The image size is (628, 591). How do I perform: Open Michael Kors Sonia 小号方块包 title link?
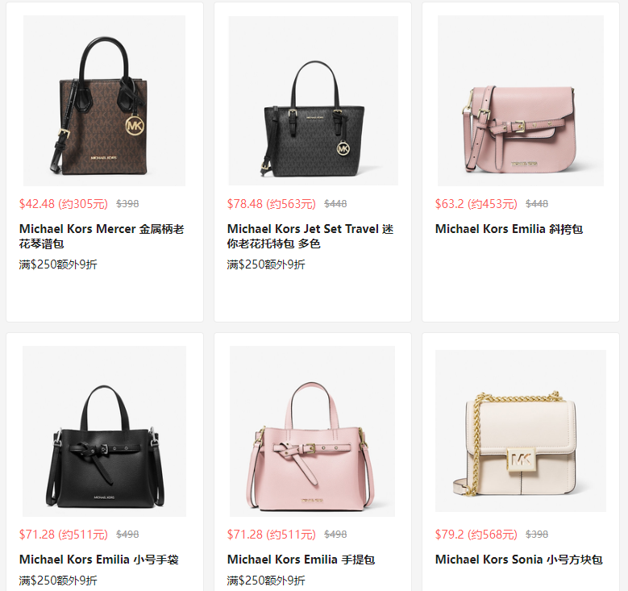[x=519, y=560]
